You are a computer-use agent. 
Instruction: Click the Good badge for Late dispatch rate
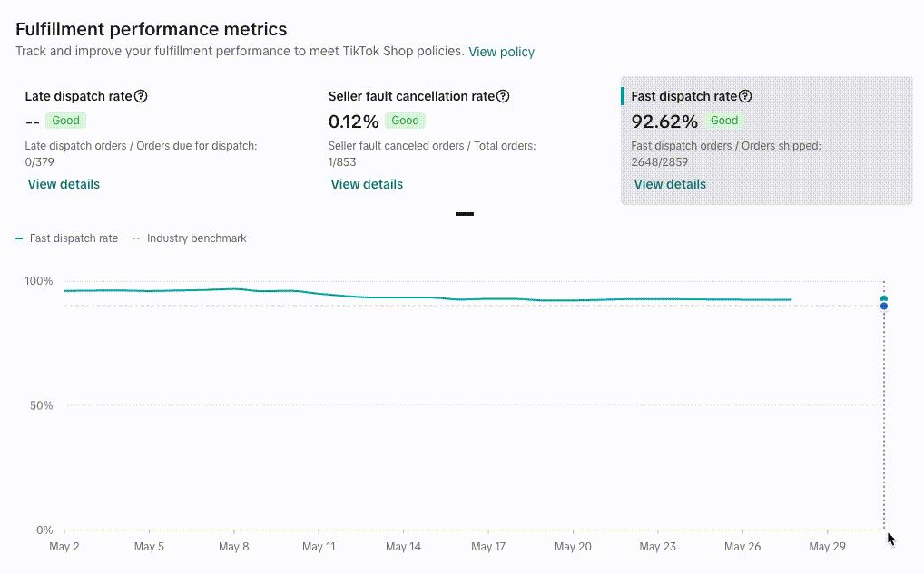65,121
